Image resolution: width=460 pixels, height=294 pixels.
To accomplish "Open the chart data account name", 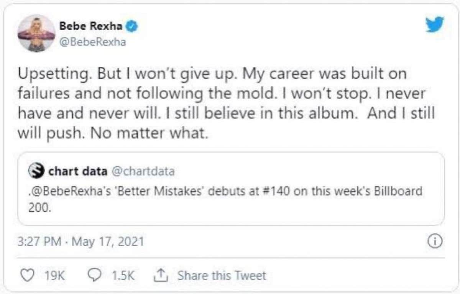I will pyautogui.click(x=78, y=171).
